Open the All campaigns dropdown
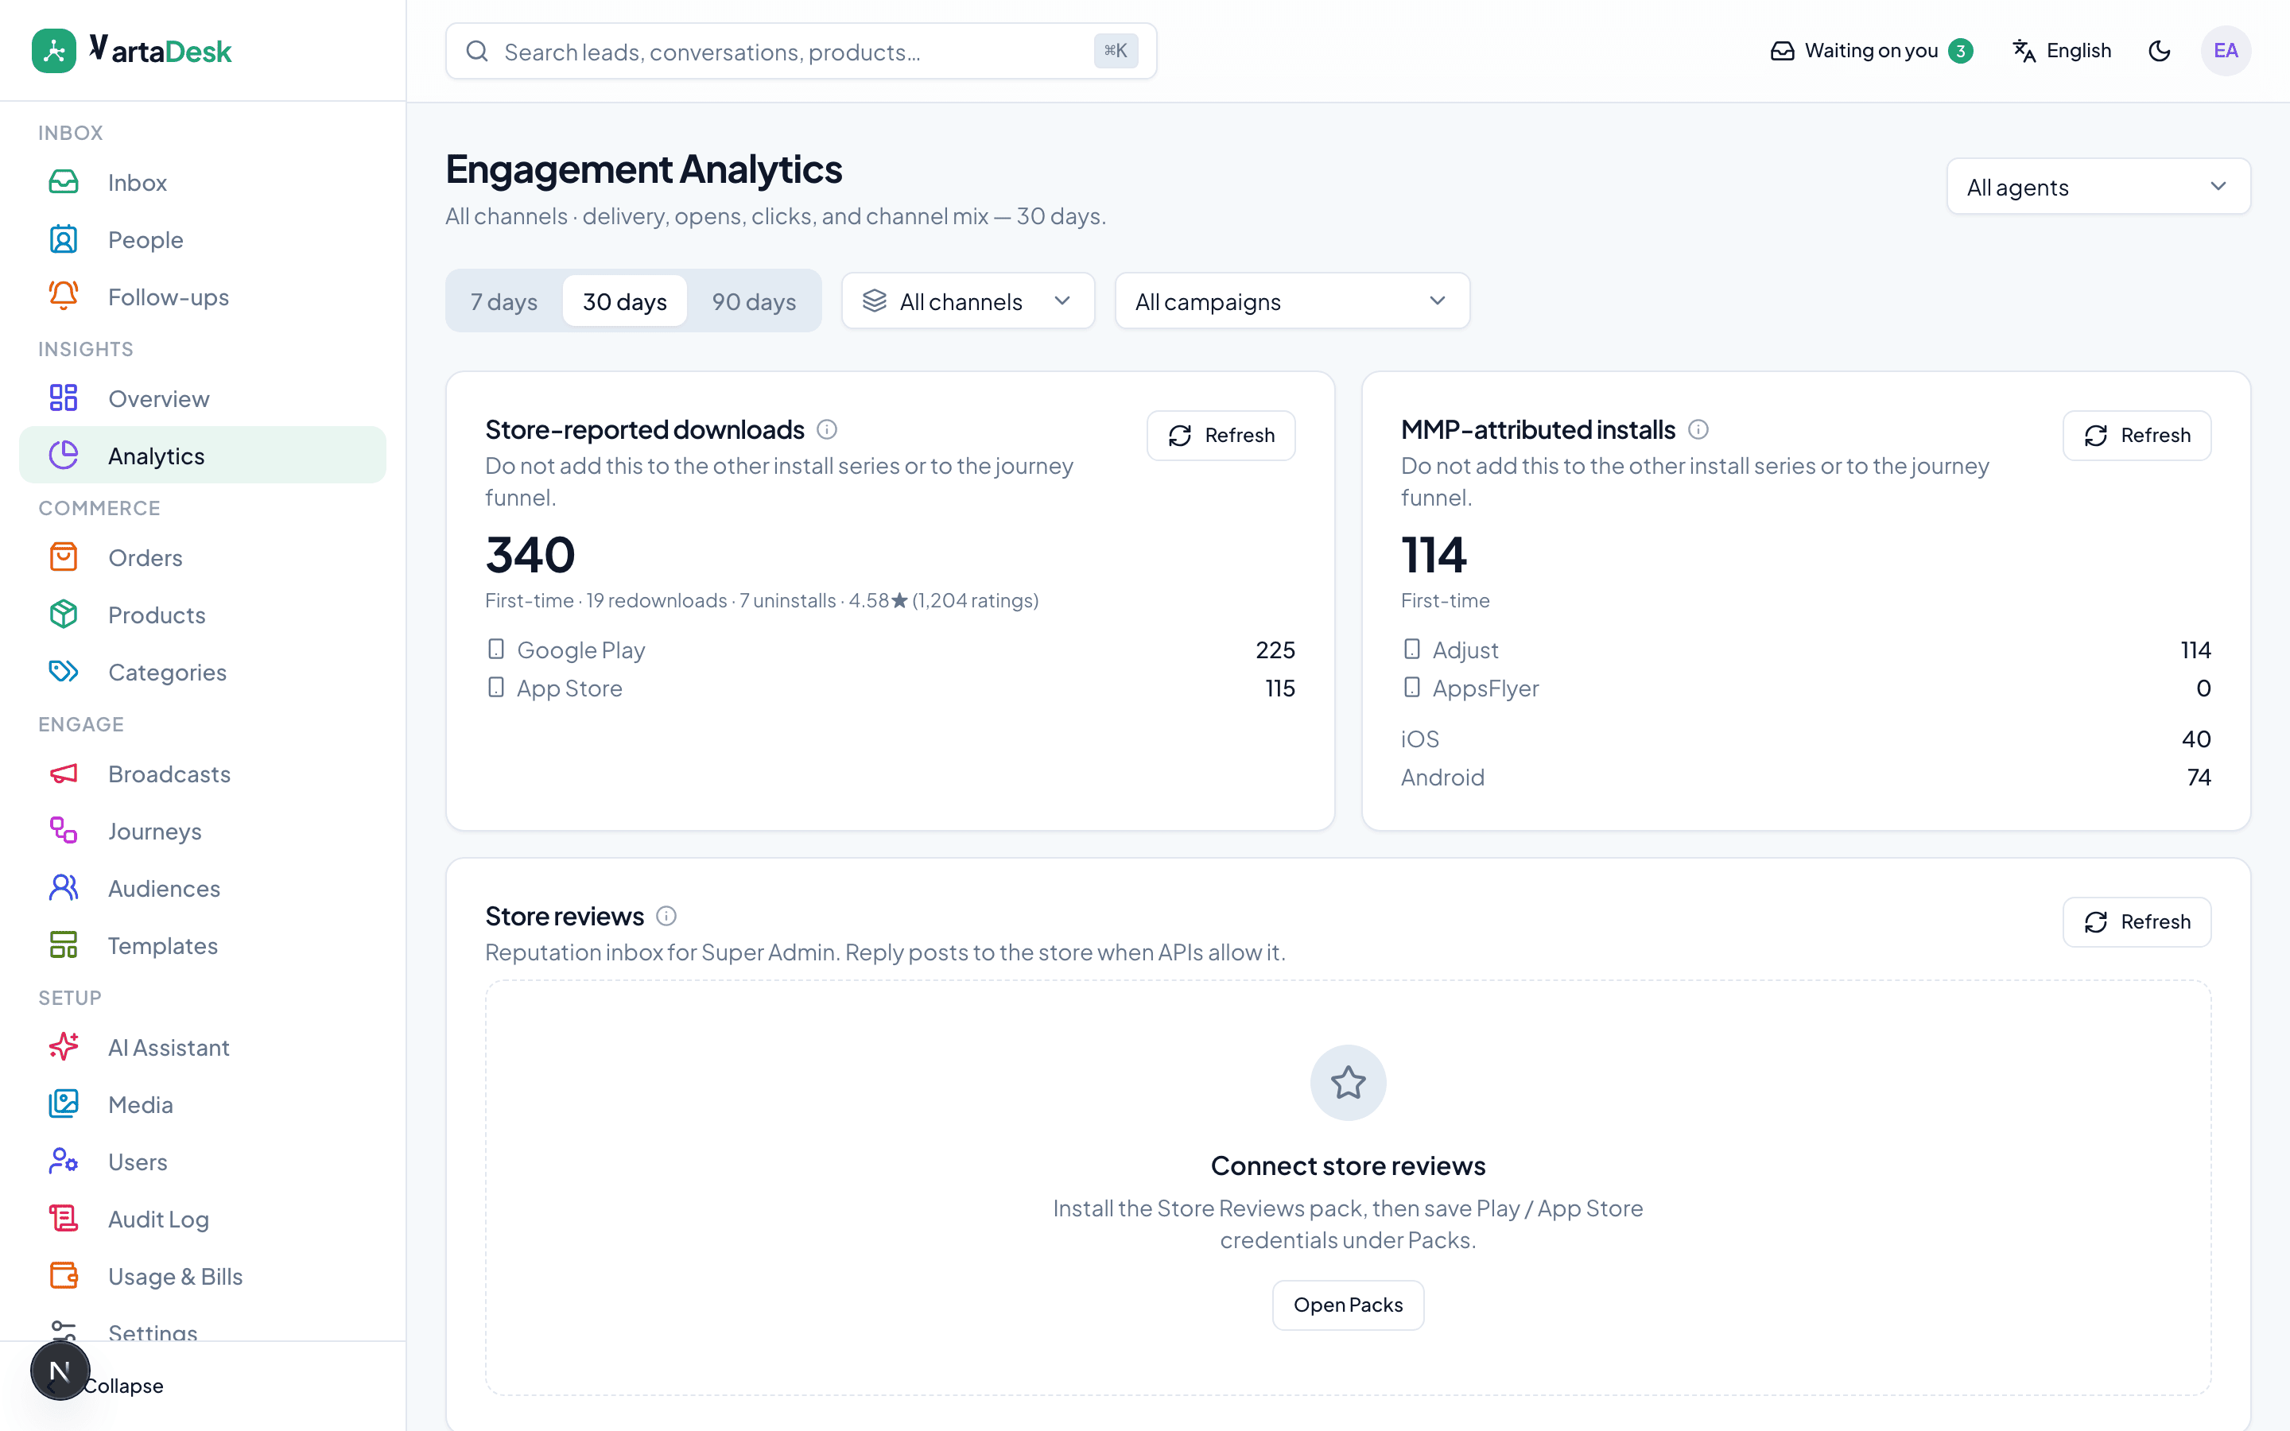Screen dimensions: 2290x1431 pos(1291,301)
